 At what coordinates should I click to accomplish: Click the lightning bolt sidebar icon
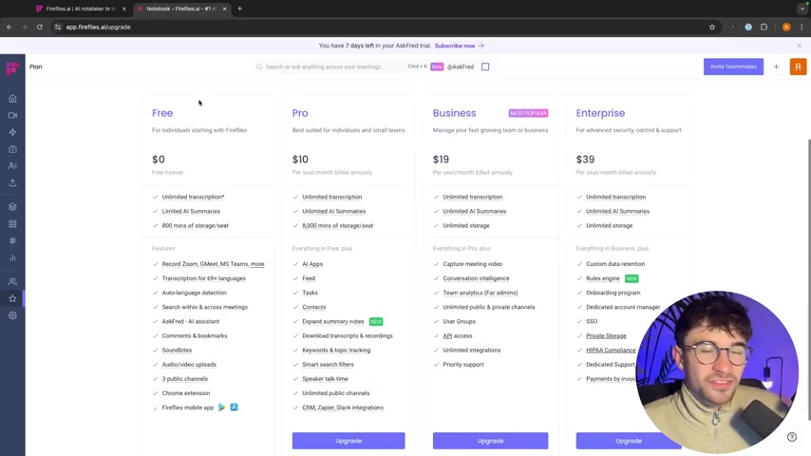click(x=12, y=132)
